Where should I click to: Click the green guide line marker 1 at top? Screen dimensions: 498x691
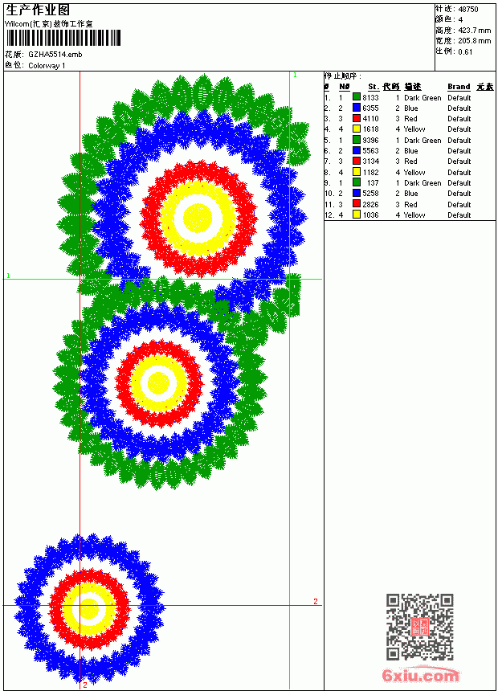coord(295,76)
